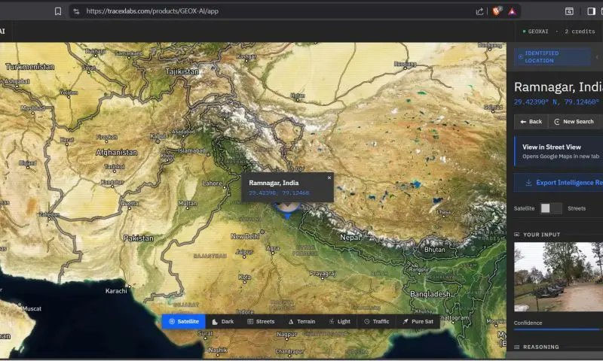Image resolution: width=603 pixels, height=361 pixels.
Task: Go back using the Back button
Action: [x=530, y=121]
